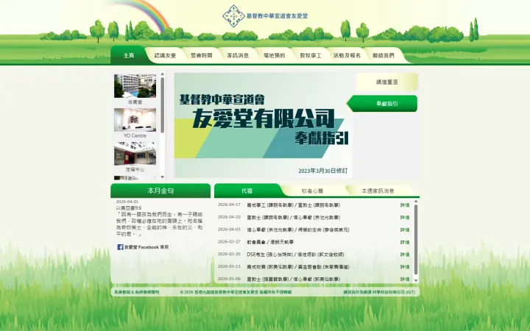Click the 2026-04-01 date in verse panel
Image resolution: width=530 pixels, height=331 pixels.
pyautogui.click(x=127, y=202)
